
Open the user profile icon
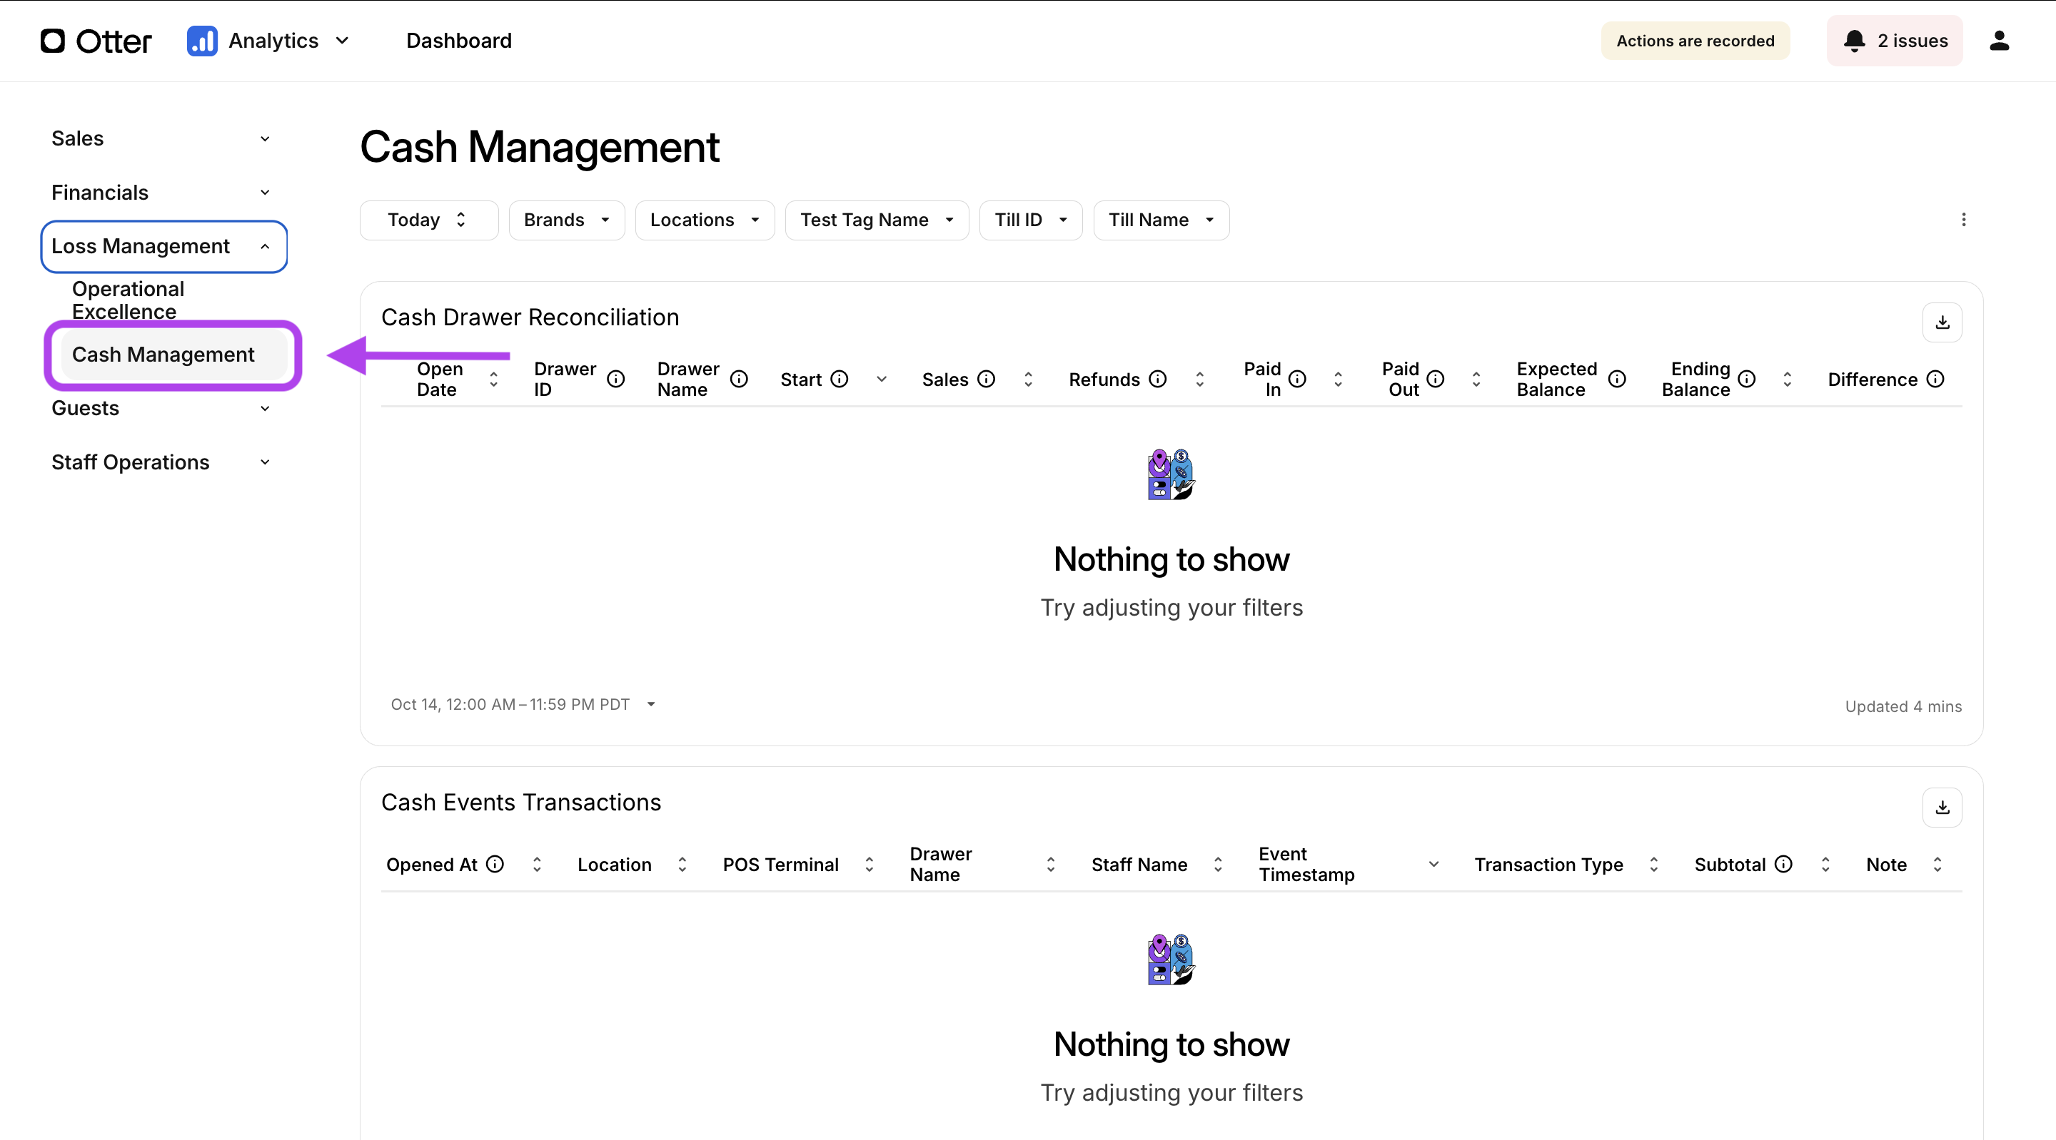1999,41
